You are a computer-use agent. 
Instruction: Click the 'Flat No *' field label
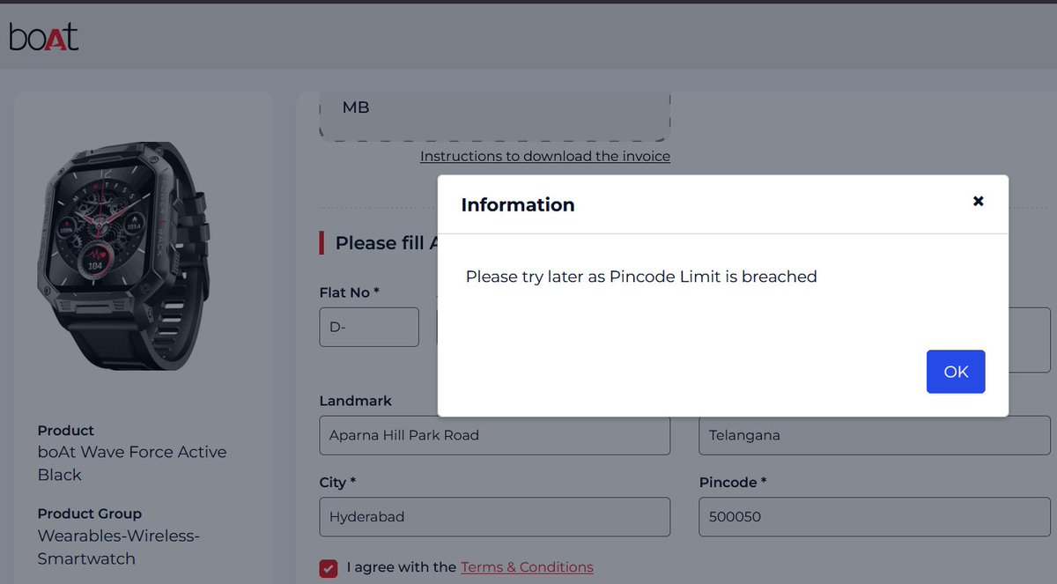(x=350, y=292)
